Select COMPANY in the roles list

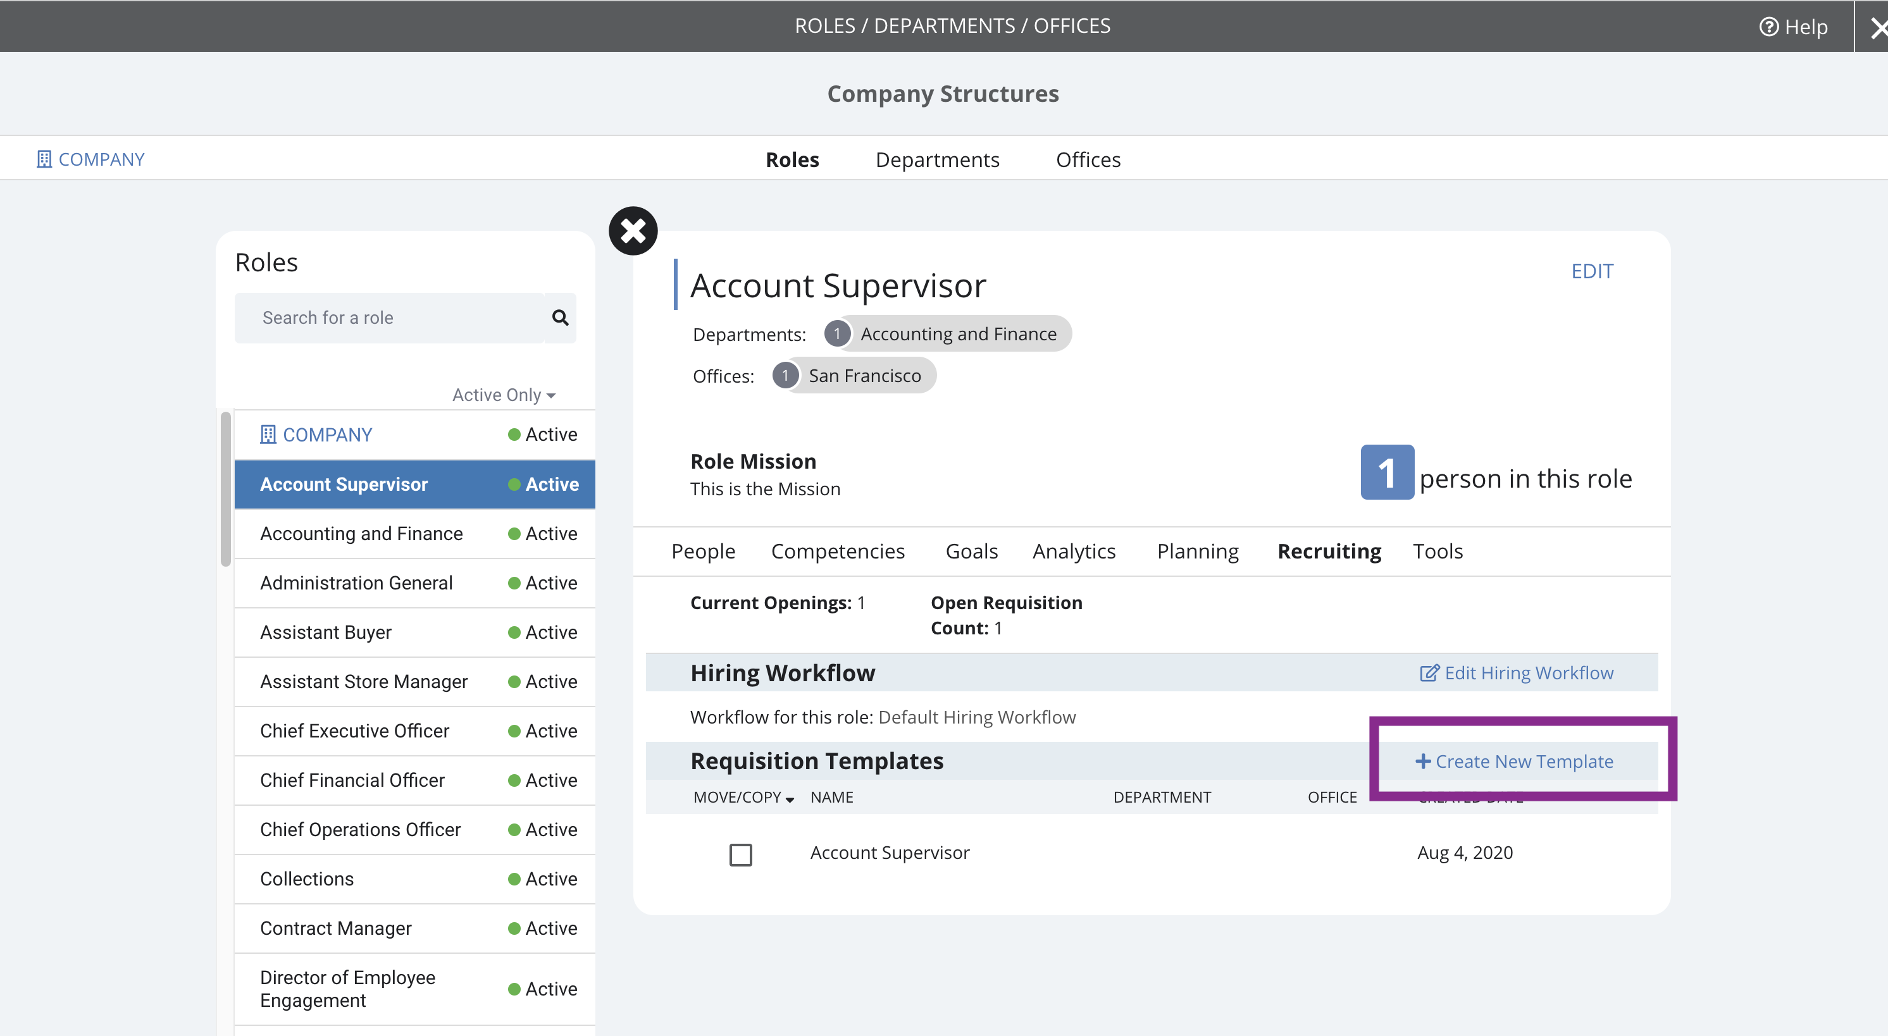click(x=415, y=435)
